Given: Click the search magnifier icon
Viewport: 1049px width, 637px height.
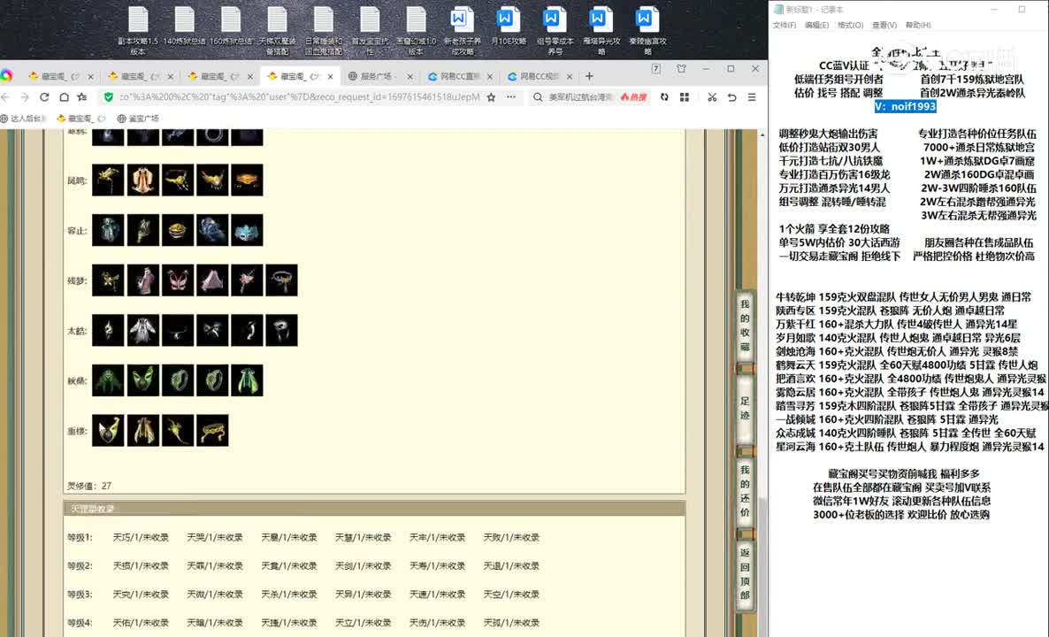Looking at the screenshot, I should click(x=537, y=97).
